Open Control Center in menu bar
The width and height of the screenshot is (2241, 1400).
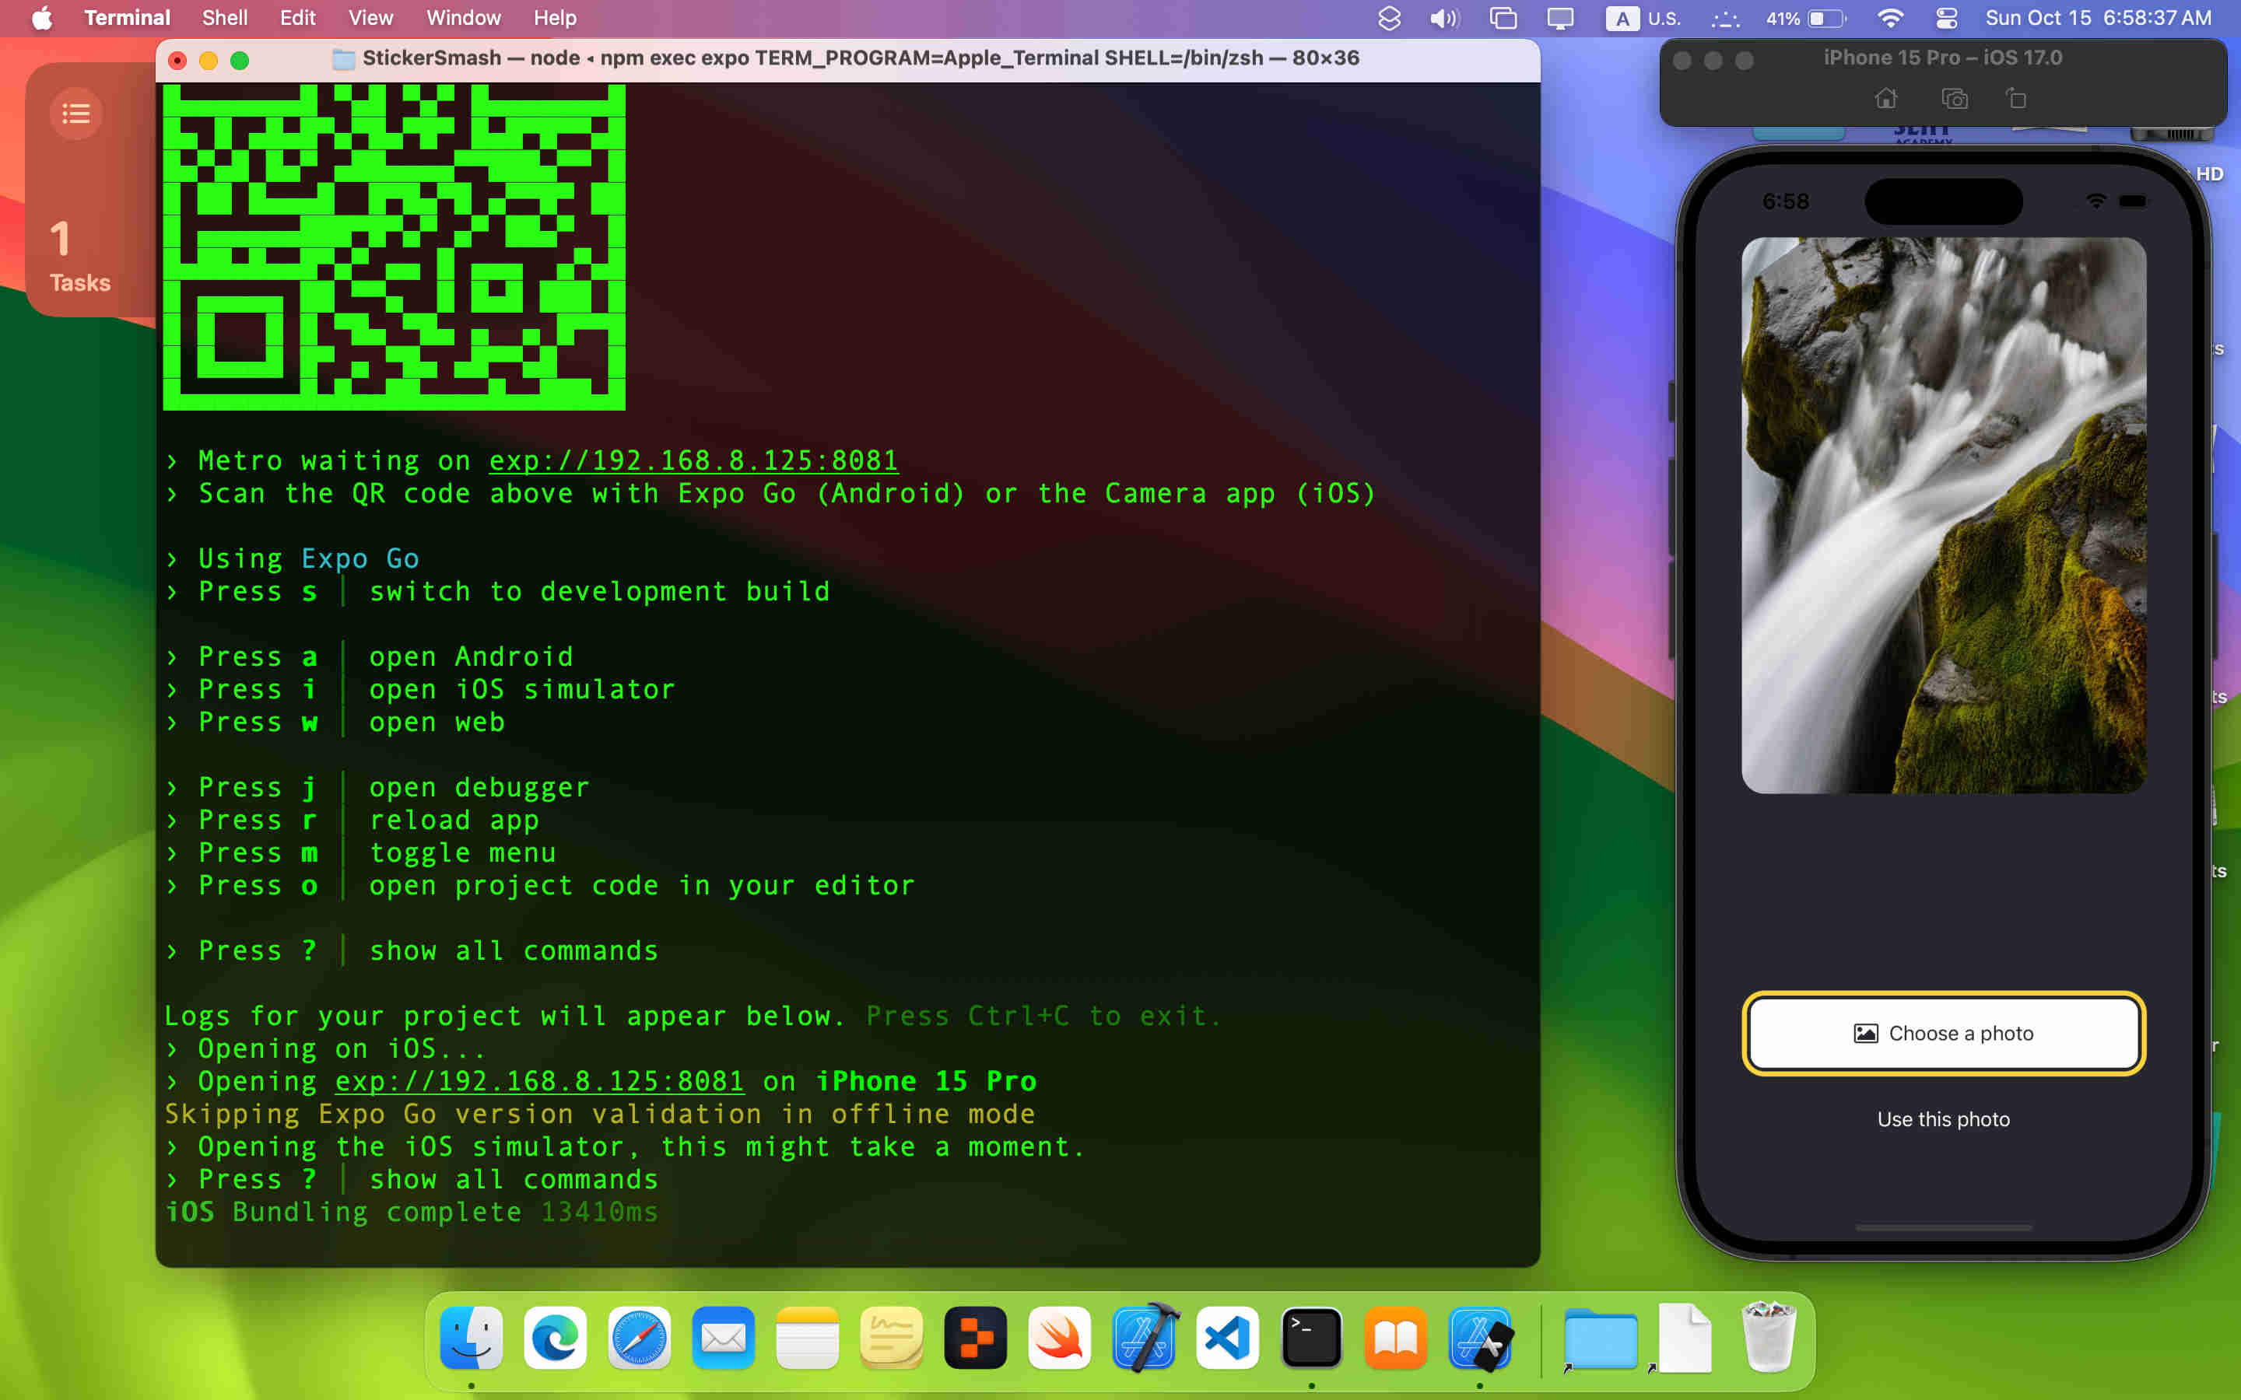[1947, 18]
